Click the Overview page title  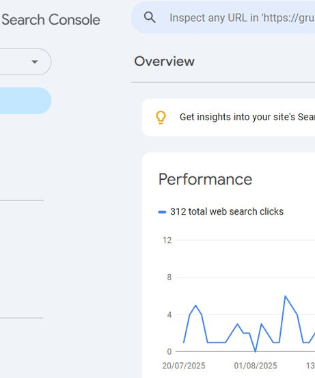click(x=165, y=62)
